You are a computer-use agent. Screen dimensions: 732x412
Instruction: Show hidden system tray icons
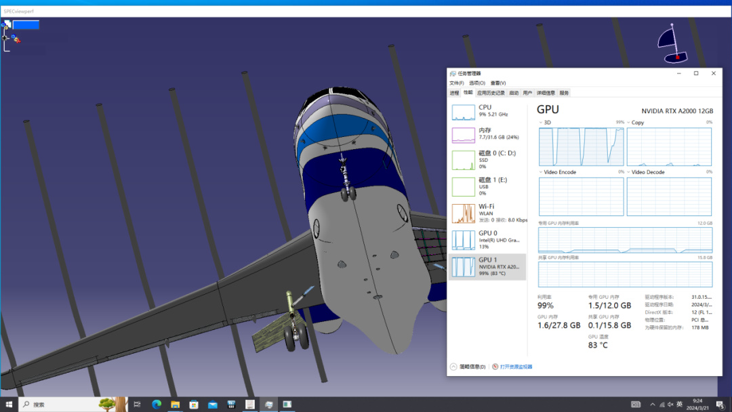tap(652, 405)
